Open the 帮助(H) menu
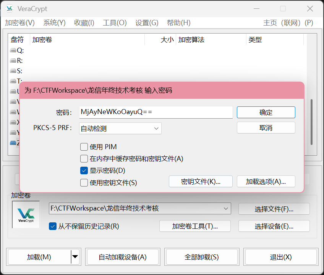Image resolution: width=324 pixels, height=275 pixels. point(178,23)
